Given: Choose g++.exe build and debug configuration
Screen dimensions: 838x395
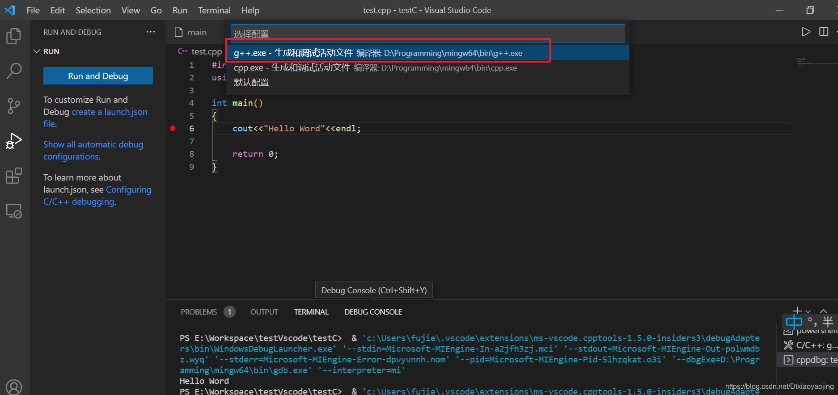Looking at the screenshot, I should pos(427,53).
